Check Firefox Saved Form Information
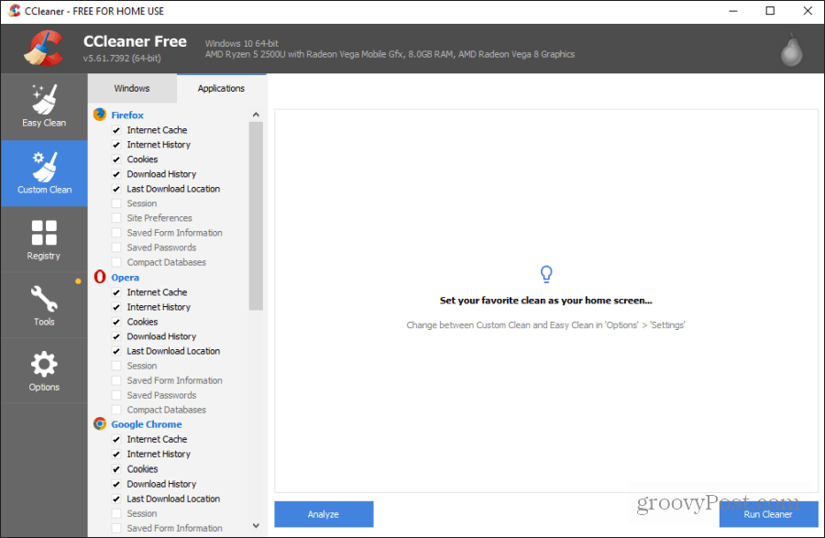825x538 pixels. [116, 233]
